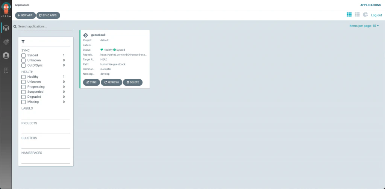Switch to the list view
The width and height of the screenshot is (385, 189).
pyautogui.click(x=357, y=15)
